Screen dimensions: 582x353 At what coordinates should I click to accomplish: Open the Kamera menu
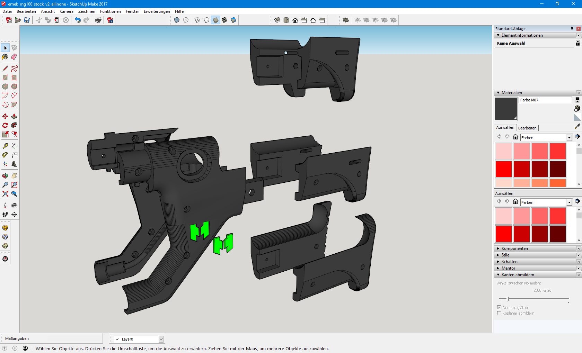[x=66, y=11]
